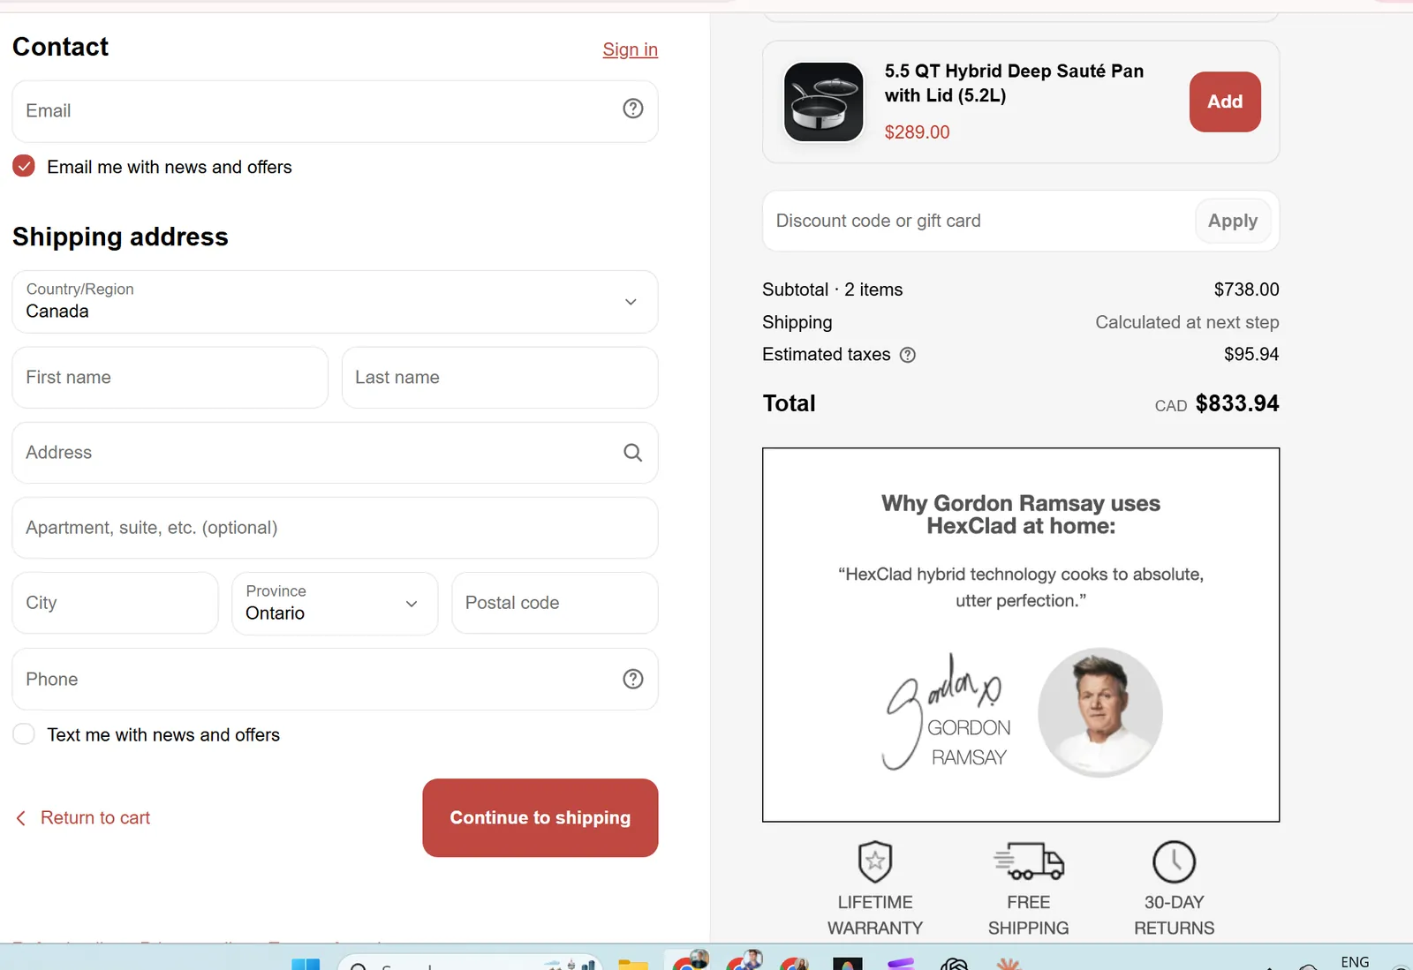Click the $289.00 product price

click(918, 132)
